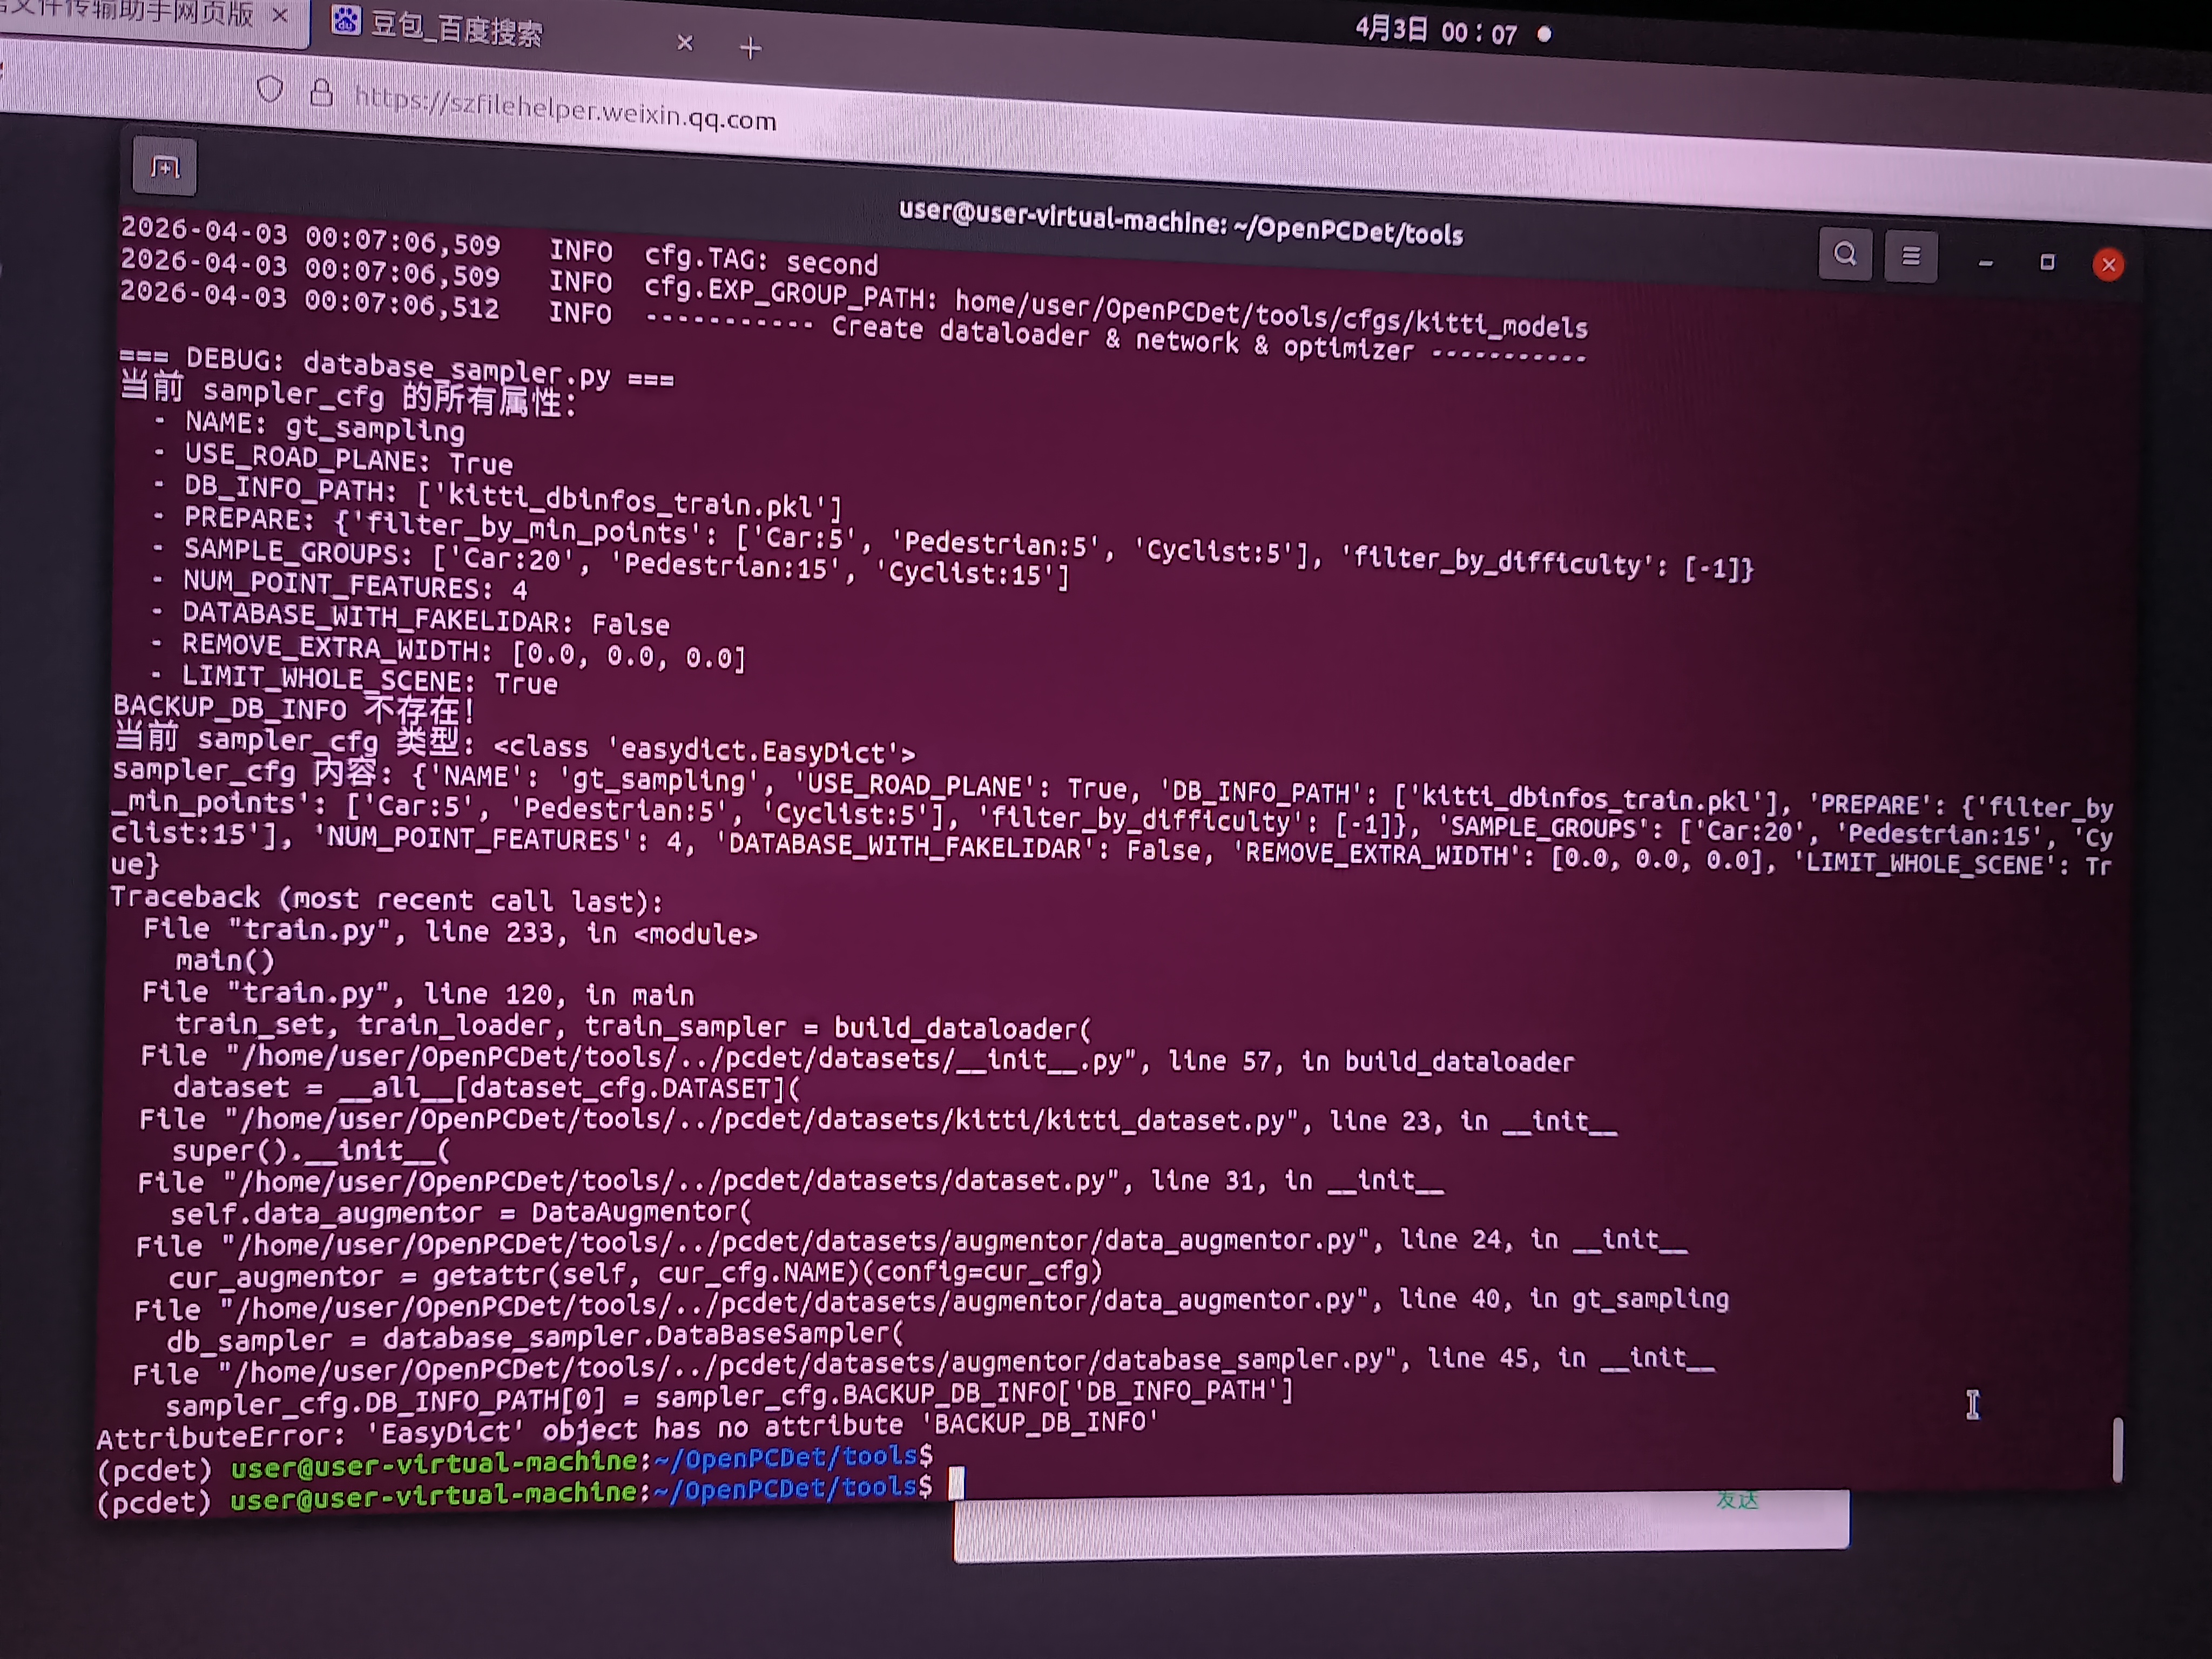Focus the szfilehelper.weixin.qq.com address bar

click(x=566, y=108)
